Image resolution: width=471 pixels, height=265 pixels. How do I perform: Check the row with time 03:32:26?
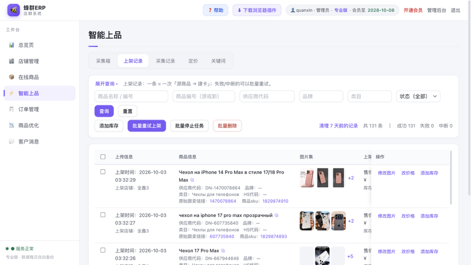click(x=103, y=250)
